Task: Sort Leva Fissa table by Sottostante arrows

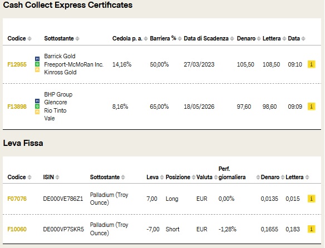Action: tap(123, 178)
